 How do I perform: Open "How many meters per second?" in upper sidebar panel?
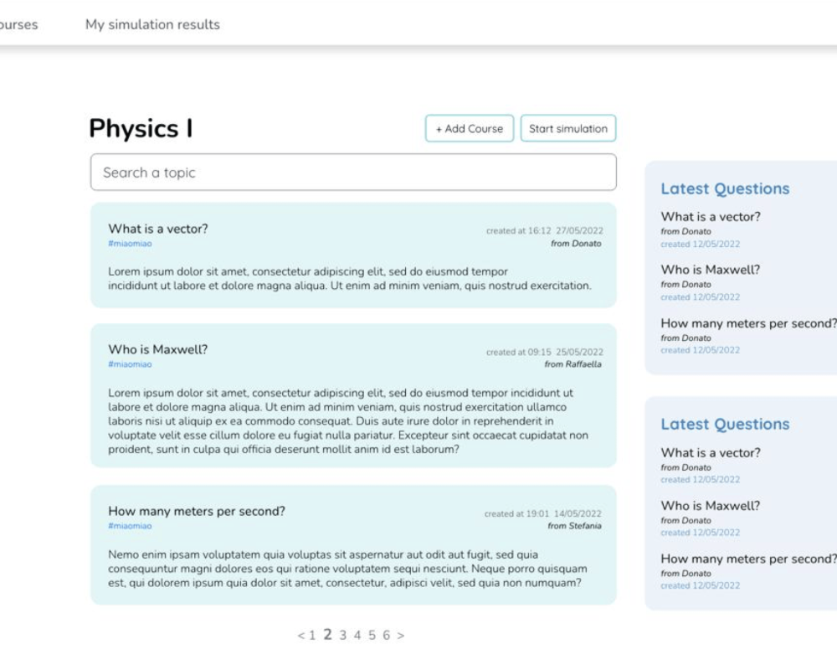click(x=748, y=323)
